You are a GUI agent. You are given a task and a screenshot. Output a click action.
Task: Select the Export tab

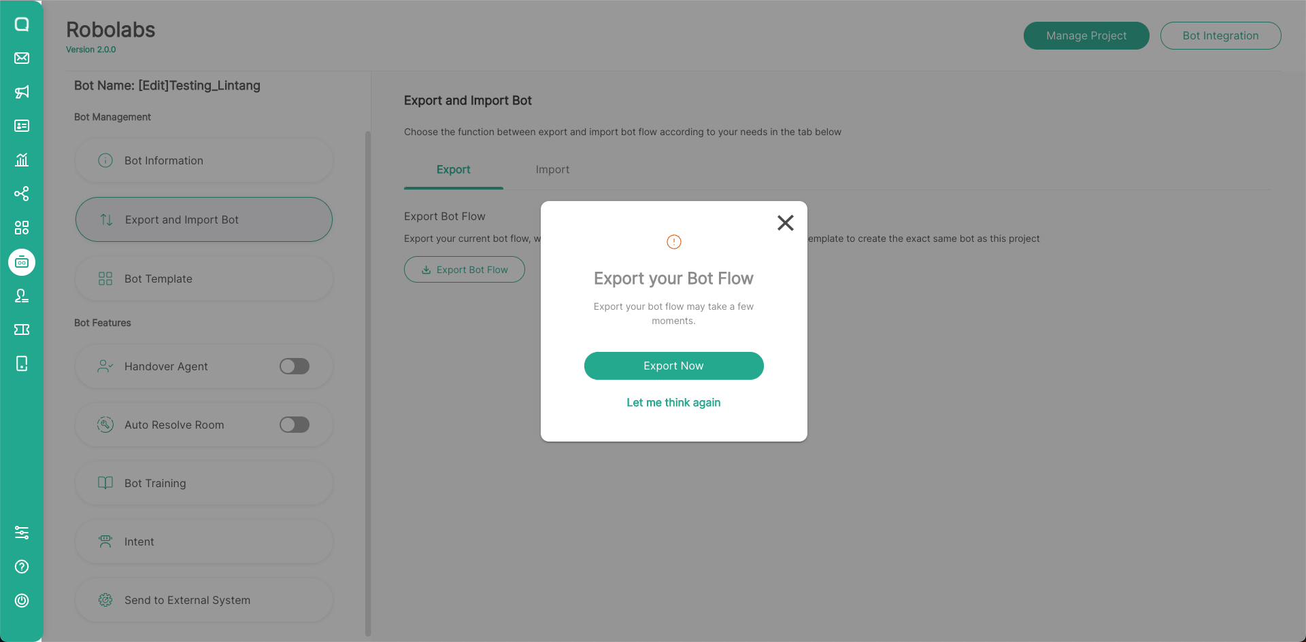coord(453,170)
